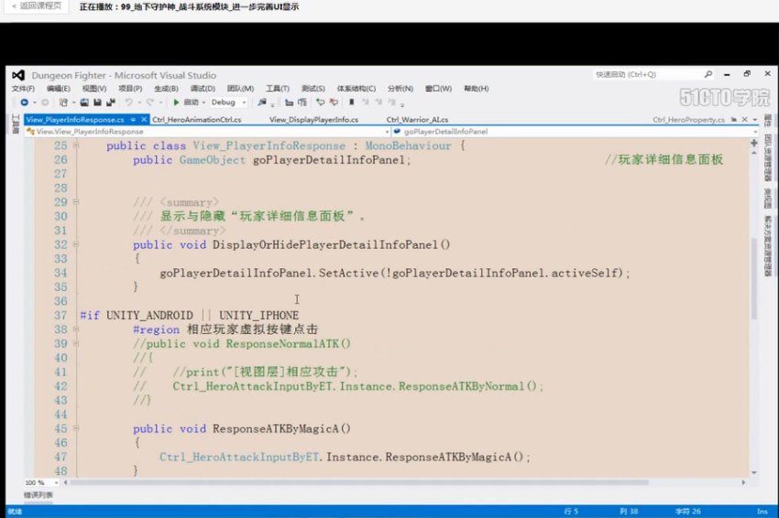Click in the 快速启动 search box

click(x=642, y=74)
